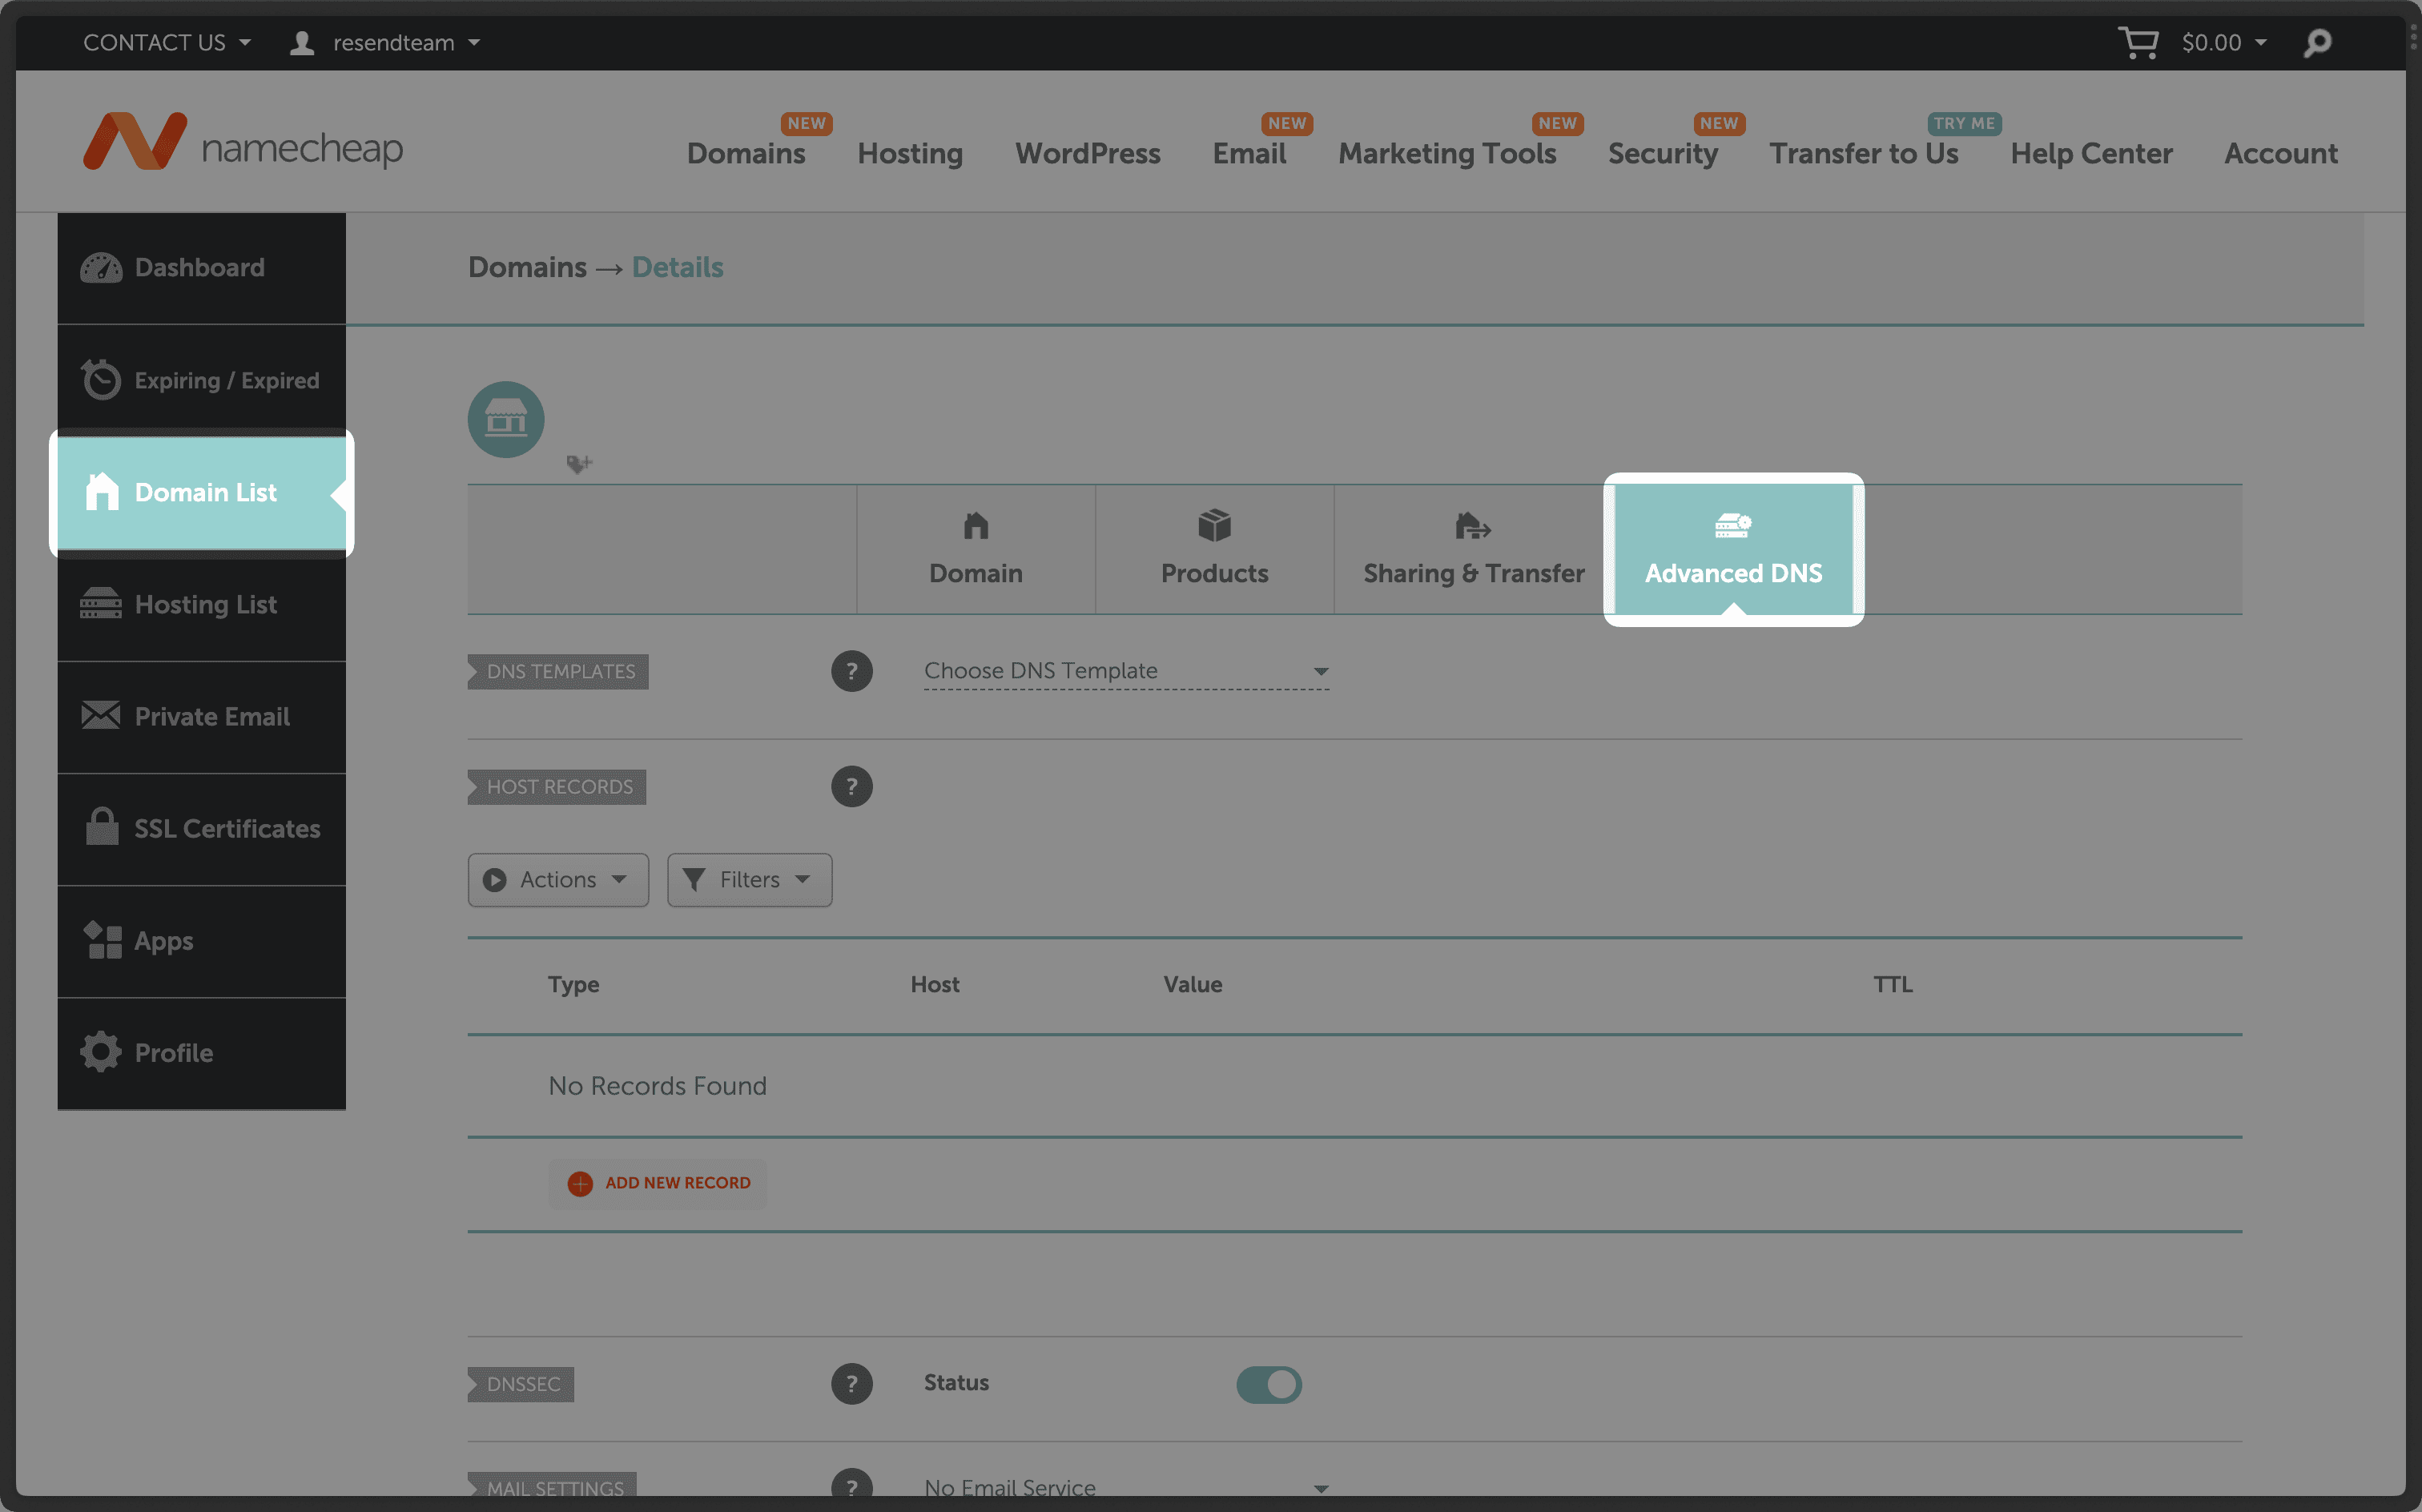Click the Hosting List server icon
This screenshot has height=1512, width=2422.
point(101,604)
